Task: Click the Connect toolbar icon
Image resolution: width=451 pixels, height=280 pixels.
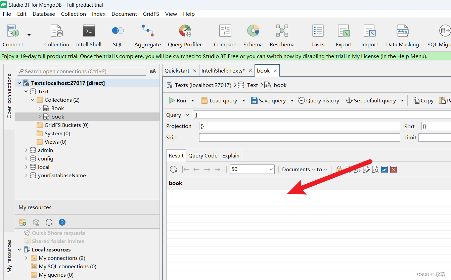Action: [x=13, y=31]
